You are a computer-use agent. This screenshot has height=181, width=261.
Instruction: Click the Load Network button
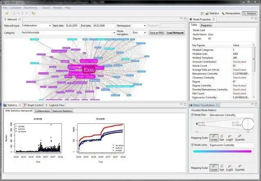coord(175,33)
